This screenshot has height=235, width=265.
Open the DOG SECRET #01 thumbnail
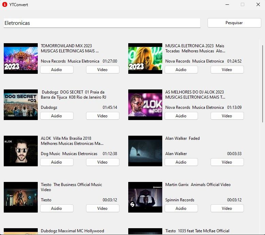tap(21, 105)
